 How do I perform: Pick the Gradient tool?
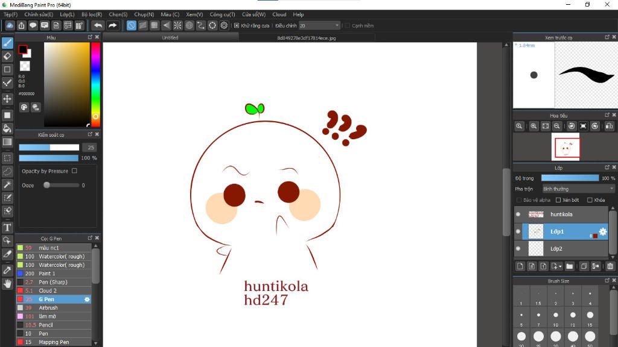(x=7, y=142)
